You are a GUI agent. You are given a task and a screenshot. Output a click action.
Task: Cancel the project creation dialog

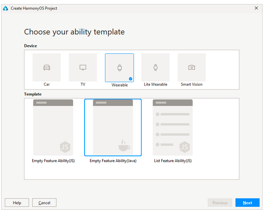44,202
